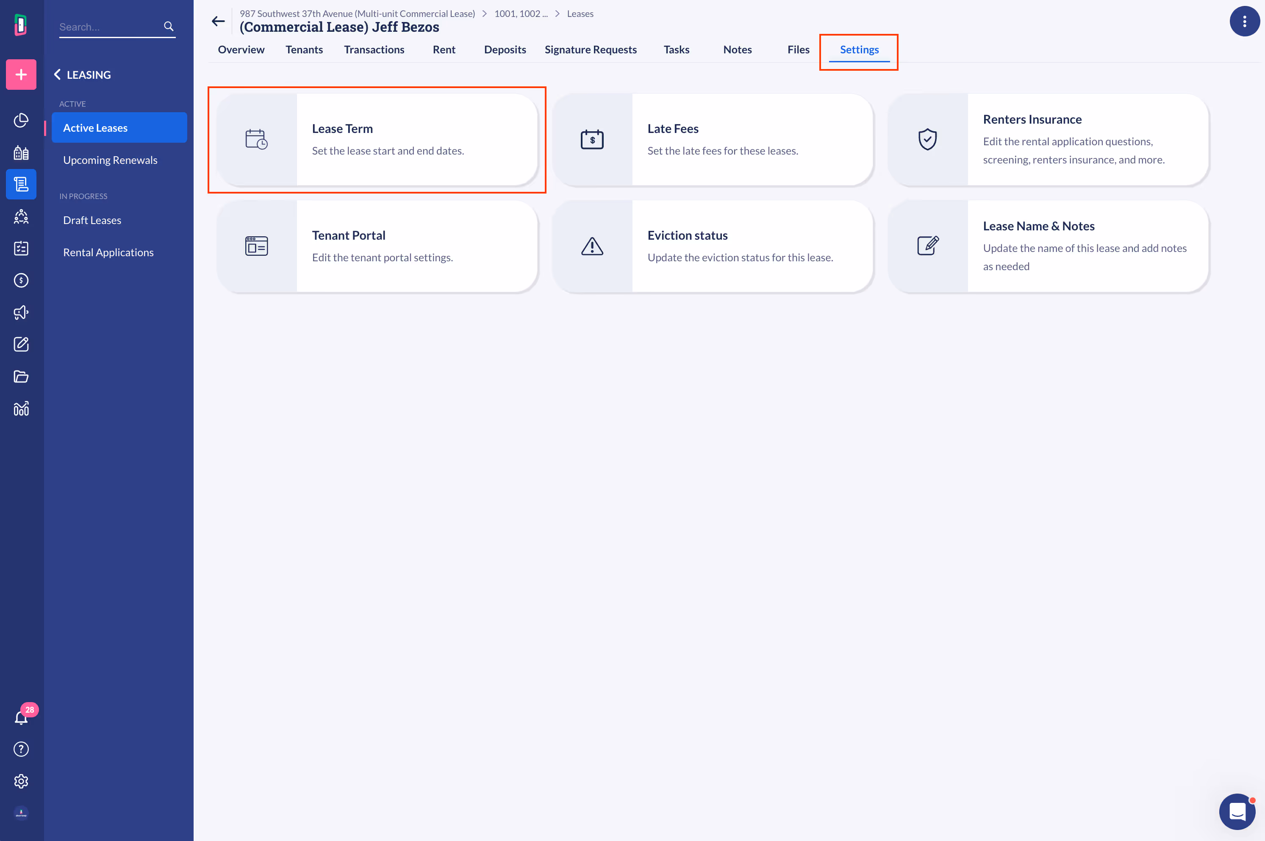Select Active Leases in sidebar
1265x841 pixels.
pyautogui.click(x=119, y=127)
